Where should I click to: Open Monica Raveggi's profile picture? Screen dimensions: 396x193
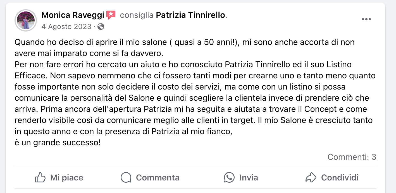click(26, 20)
